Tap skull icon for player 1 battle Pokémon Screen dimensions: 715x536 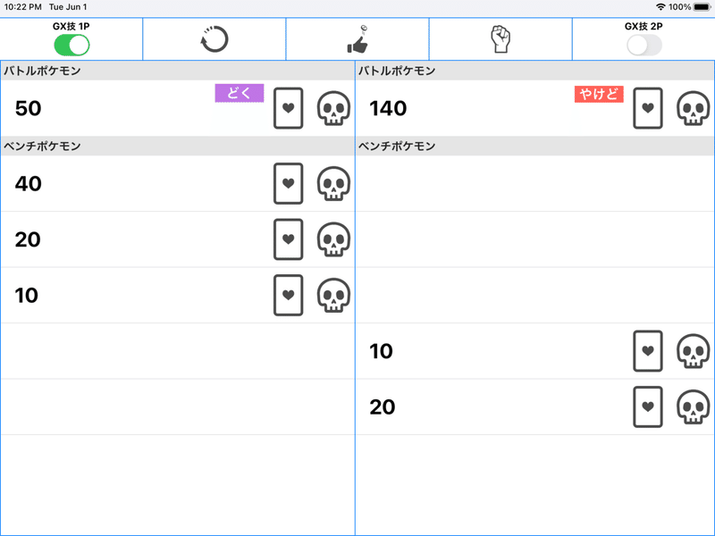(333, 108)
